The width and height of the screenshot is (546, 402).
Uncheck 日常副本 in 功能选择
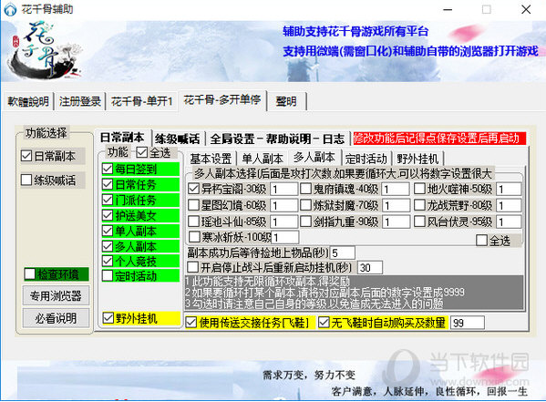coord(26,156)
